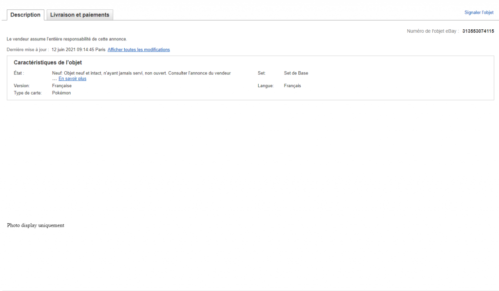Image resolution: width=499 pixels, height=291 pixels.
Task: Click the Type de carte label
Action: click(x=28, y=93)
